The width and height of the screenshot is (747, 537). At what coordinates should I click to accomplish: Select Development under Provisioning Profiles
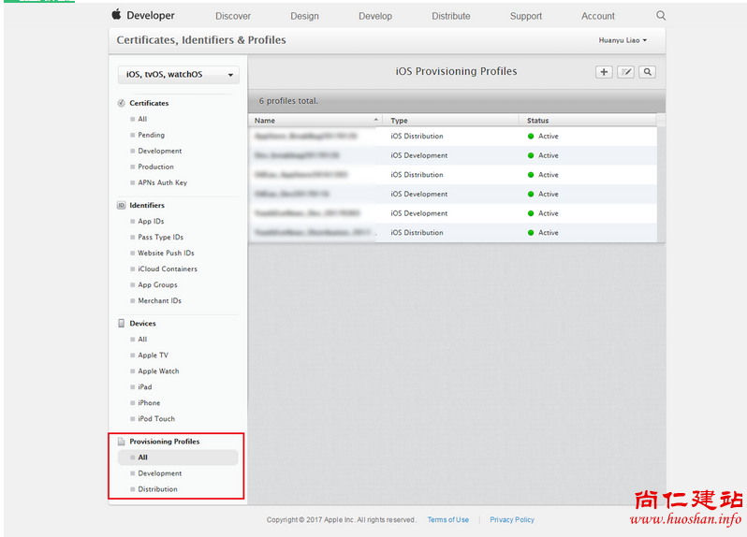160,473
